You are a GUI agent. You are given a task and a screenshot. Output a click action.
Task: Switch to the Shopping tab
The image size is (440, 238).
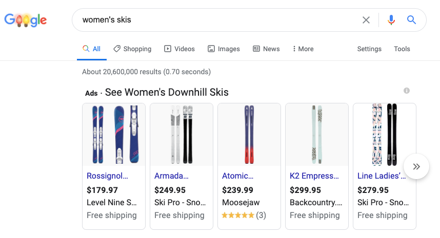[x=132, y=49]
